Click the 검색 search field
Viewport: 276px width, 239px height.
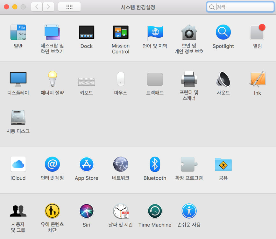coord(240,7)
